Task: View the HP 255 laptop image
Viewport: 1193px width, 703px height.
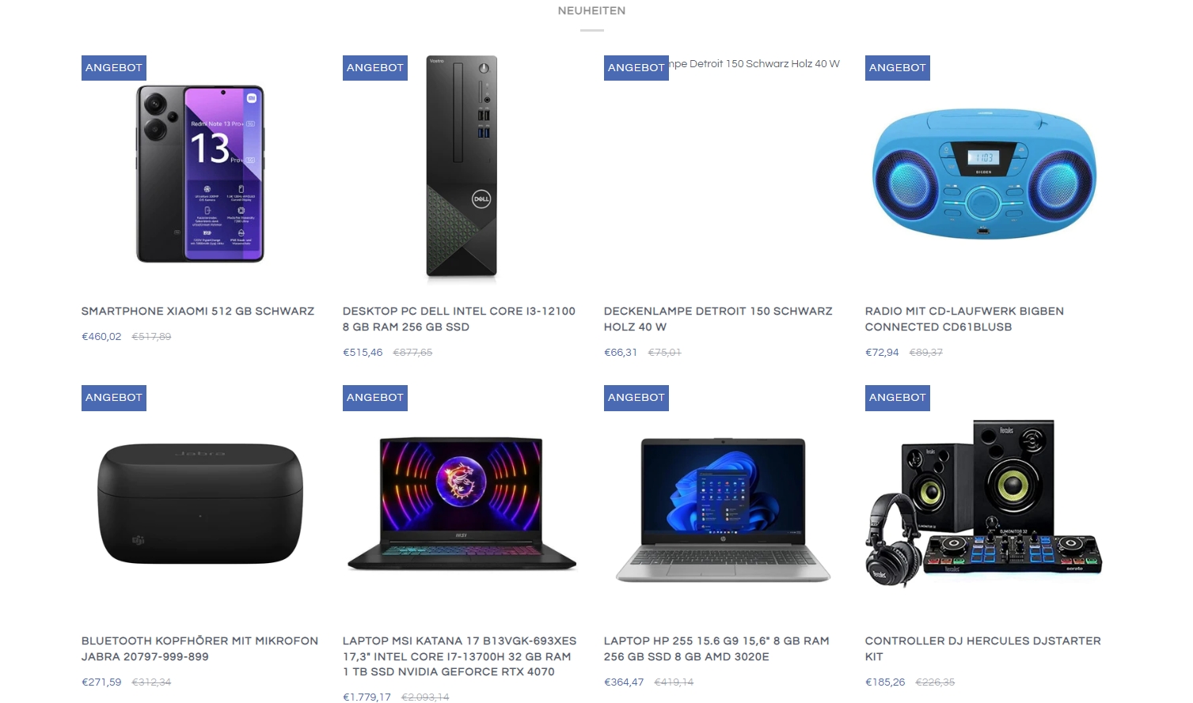Action: coord(723,510)
